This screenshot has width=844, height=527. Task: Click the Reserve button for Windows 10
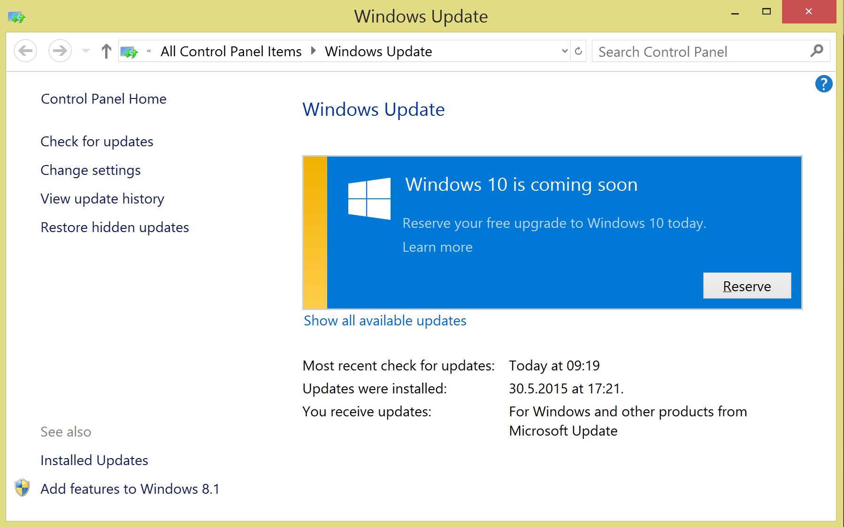click(x=747, y=286)
